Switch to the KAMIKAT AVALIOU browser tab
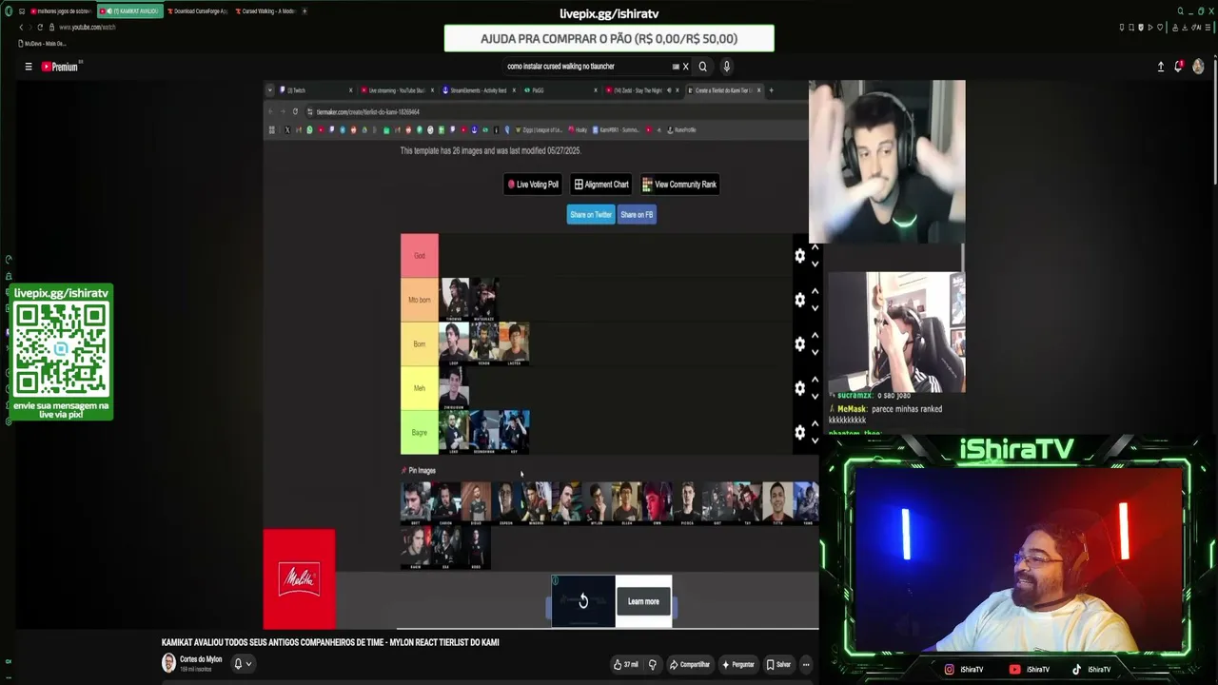The height and width of the screenshot is (685, 1218). (130, 11)
